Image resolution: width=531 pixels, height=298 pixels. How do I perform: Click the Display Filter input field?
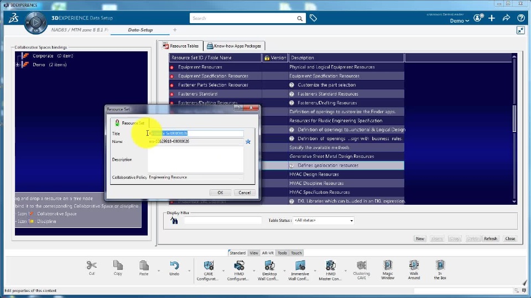tap(223, 220)
